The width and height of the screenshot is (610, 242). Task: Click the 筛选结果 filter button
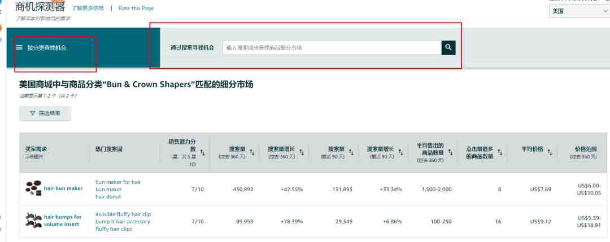click(x=45, y=113)
